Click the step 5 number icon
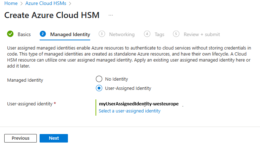The height and width of the screenshot is (145, 260). pos(176,34)
